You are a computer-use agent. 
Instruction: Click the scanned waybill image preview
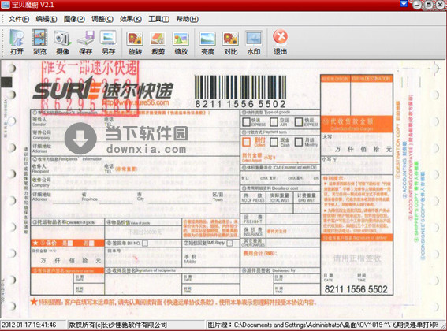click(223, 189)
